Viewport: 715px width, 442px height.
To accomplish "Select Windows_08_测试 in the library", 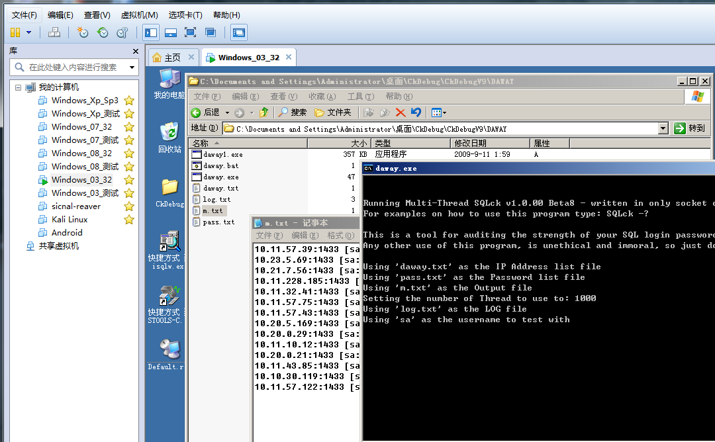I will click(x=85, y=166).
